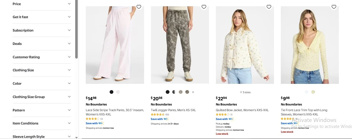352x139 pixels.
Task: Expand the Deals filter
Action: pyautogui.click(x=42, y=44)
